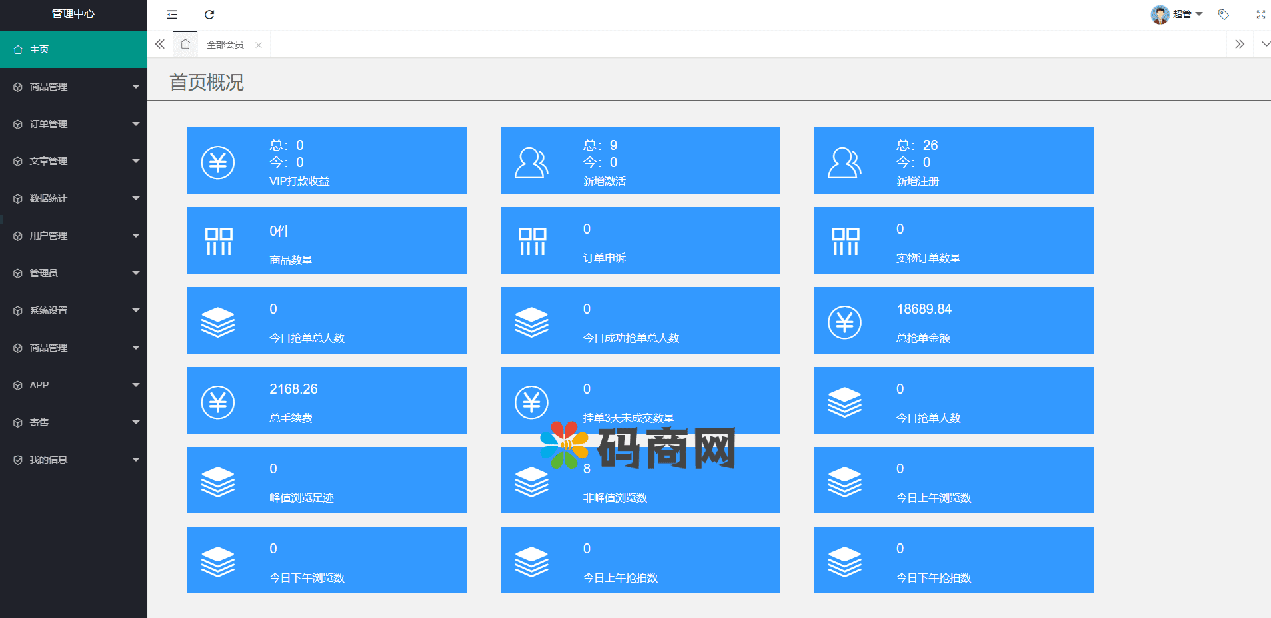
Task: Expand the 用户管理 sidebar menu
Action: (x=73, y=236)
